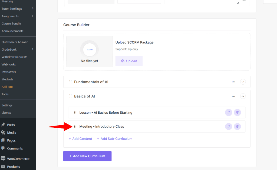Open three-dot menu for Fundamentals of AI

[233, 82]
